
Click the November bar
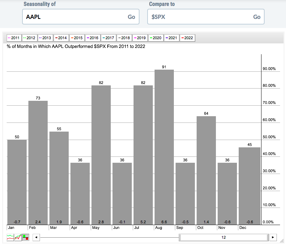(227, 194)
